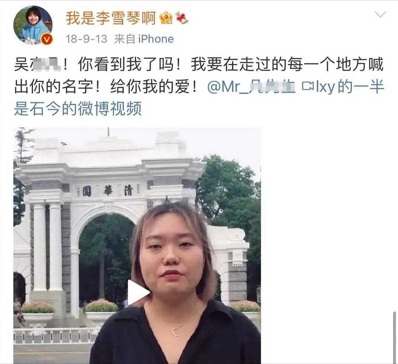Click the gold crown membership icon
The height and width of the screenshot is (364, 398).
click(166, 18)
